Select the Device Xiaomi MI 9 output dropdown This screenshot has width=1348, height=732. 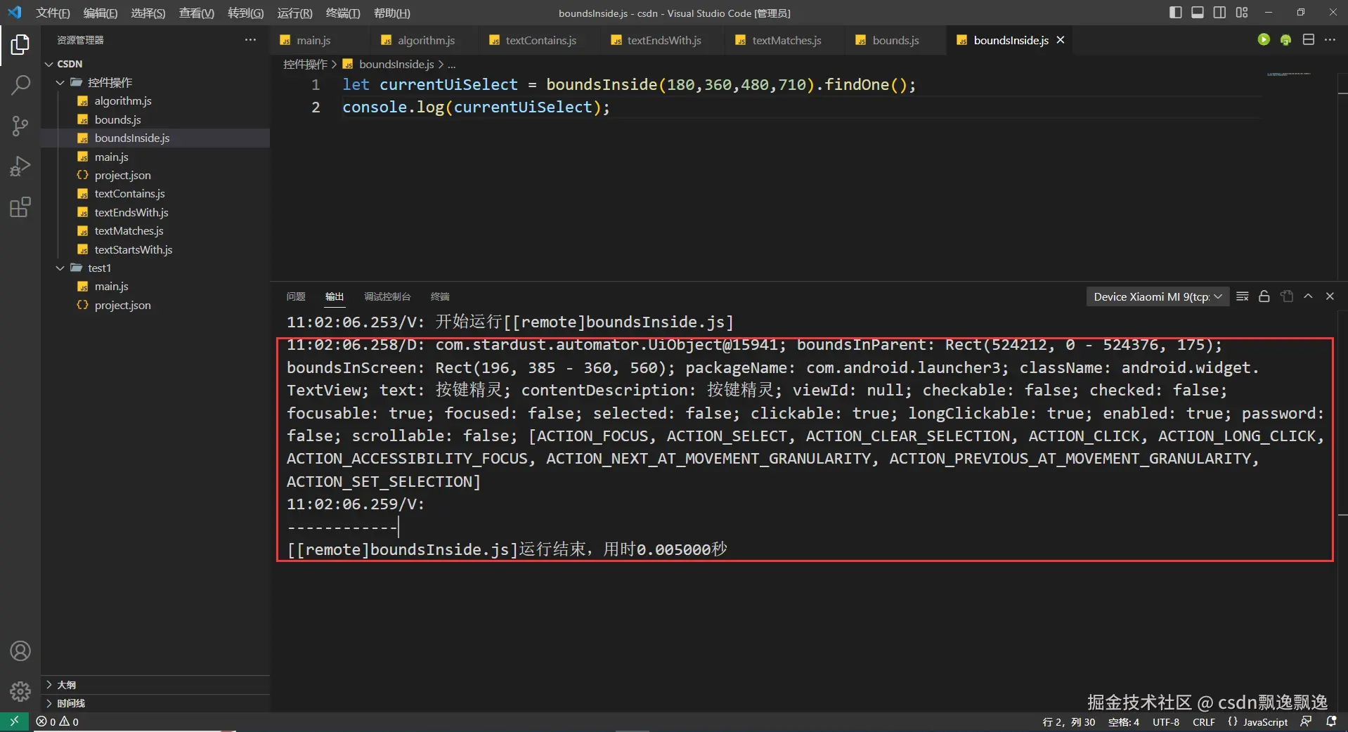pos(1157,296)
